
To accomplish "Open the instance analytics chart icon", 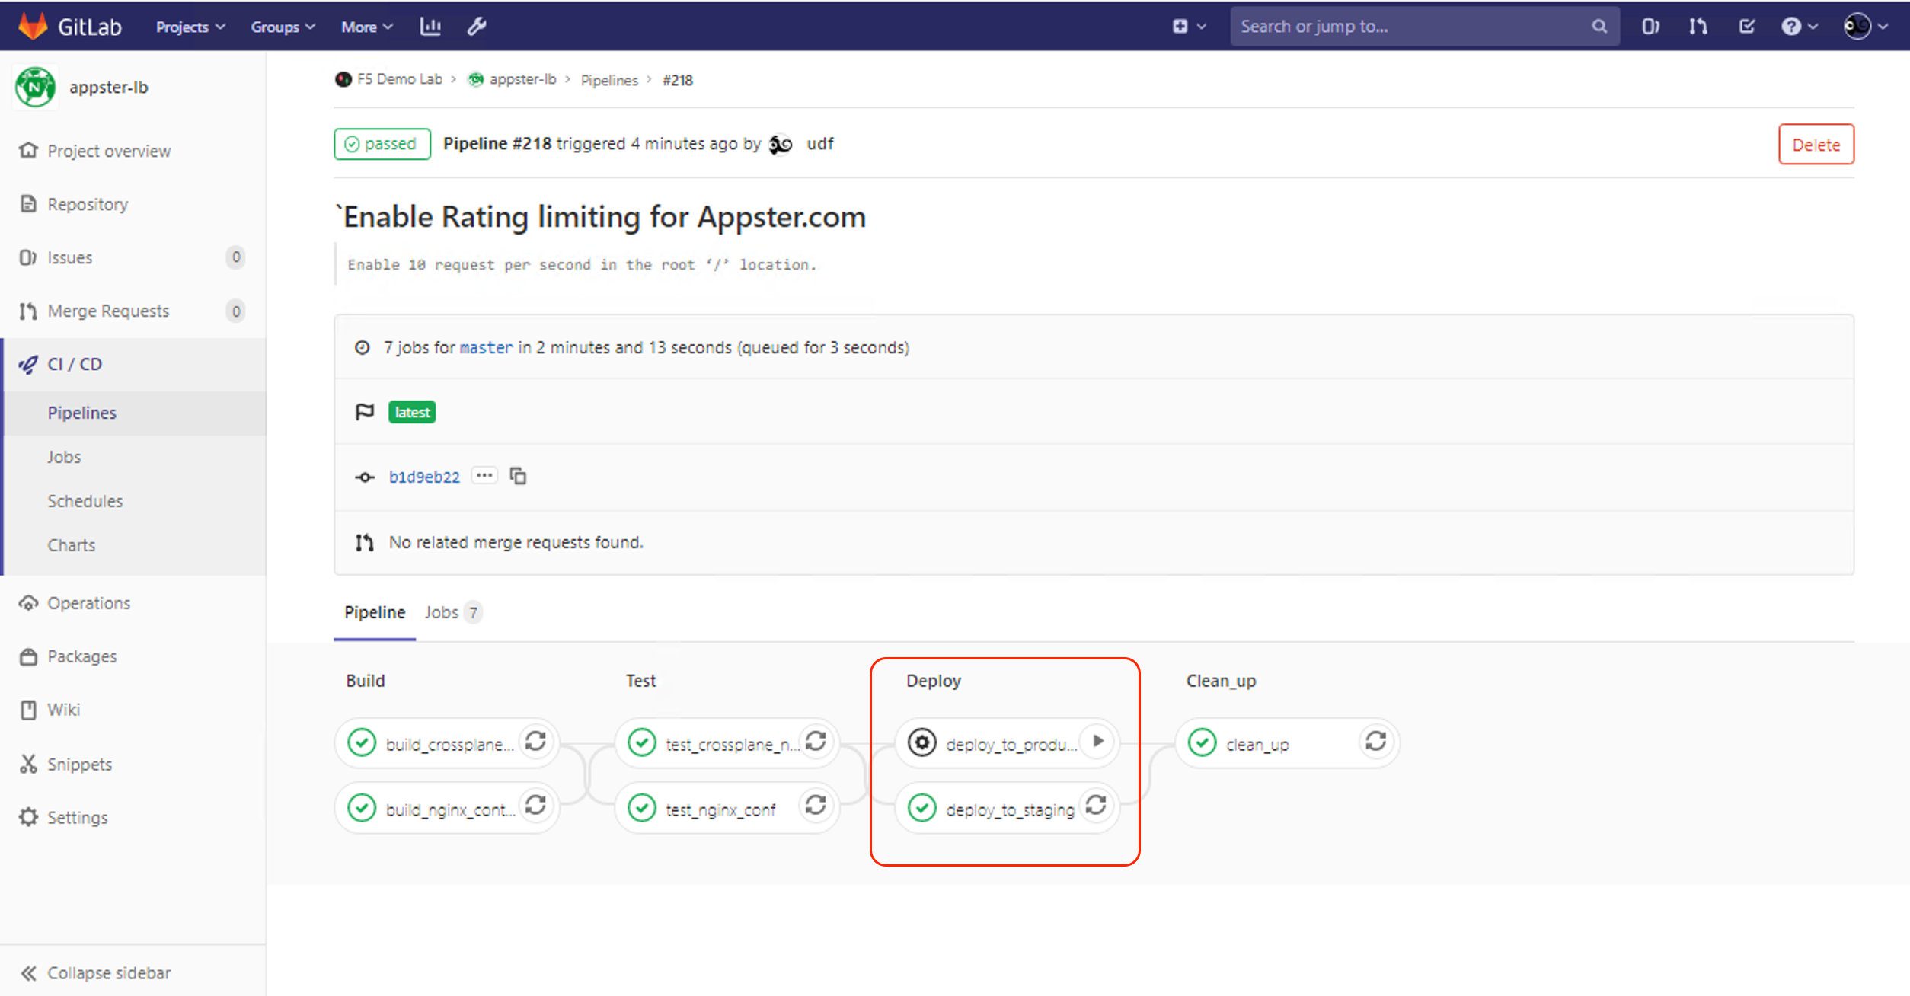I will coord(430,27).
